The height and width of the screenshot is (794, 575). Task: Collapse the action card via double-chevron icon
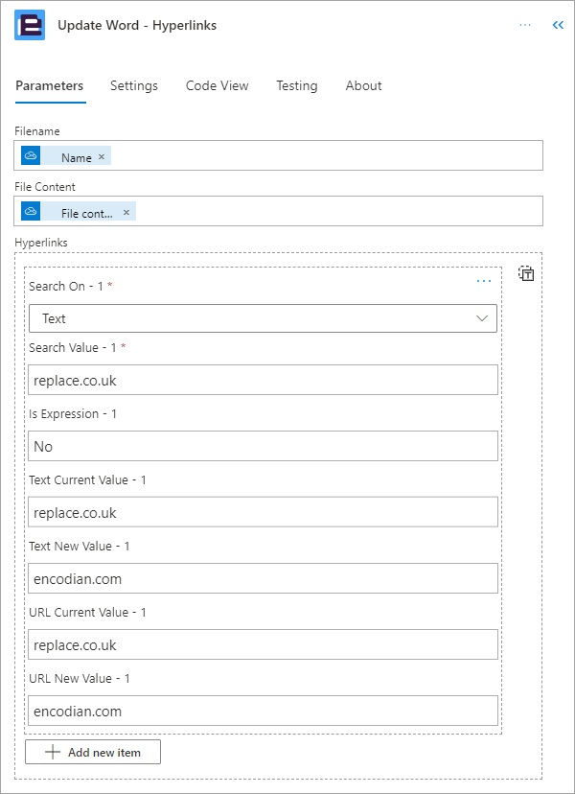(558, 25)
